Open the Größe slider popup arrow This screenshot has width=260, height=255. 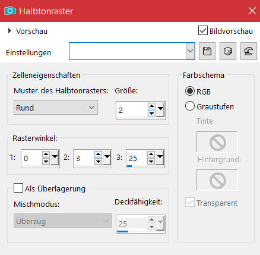(160, 109)
